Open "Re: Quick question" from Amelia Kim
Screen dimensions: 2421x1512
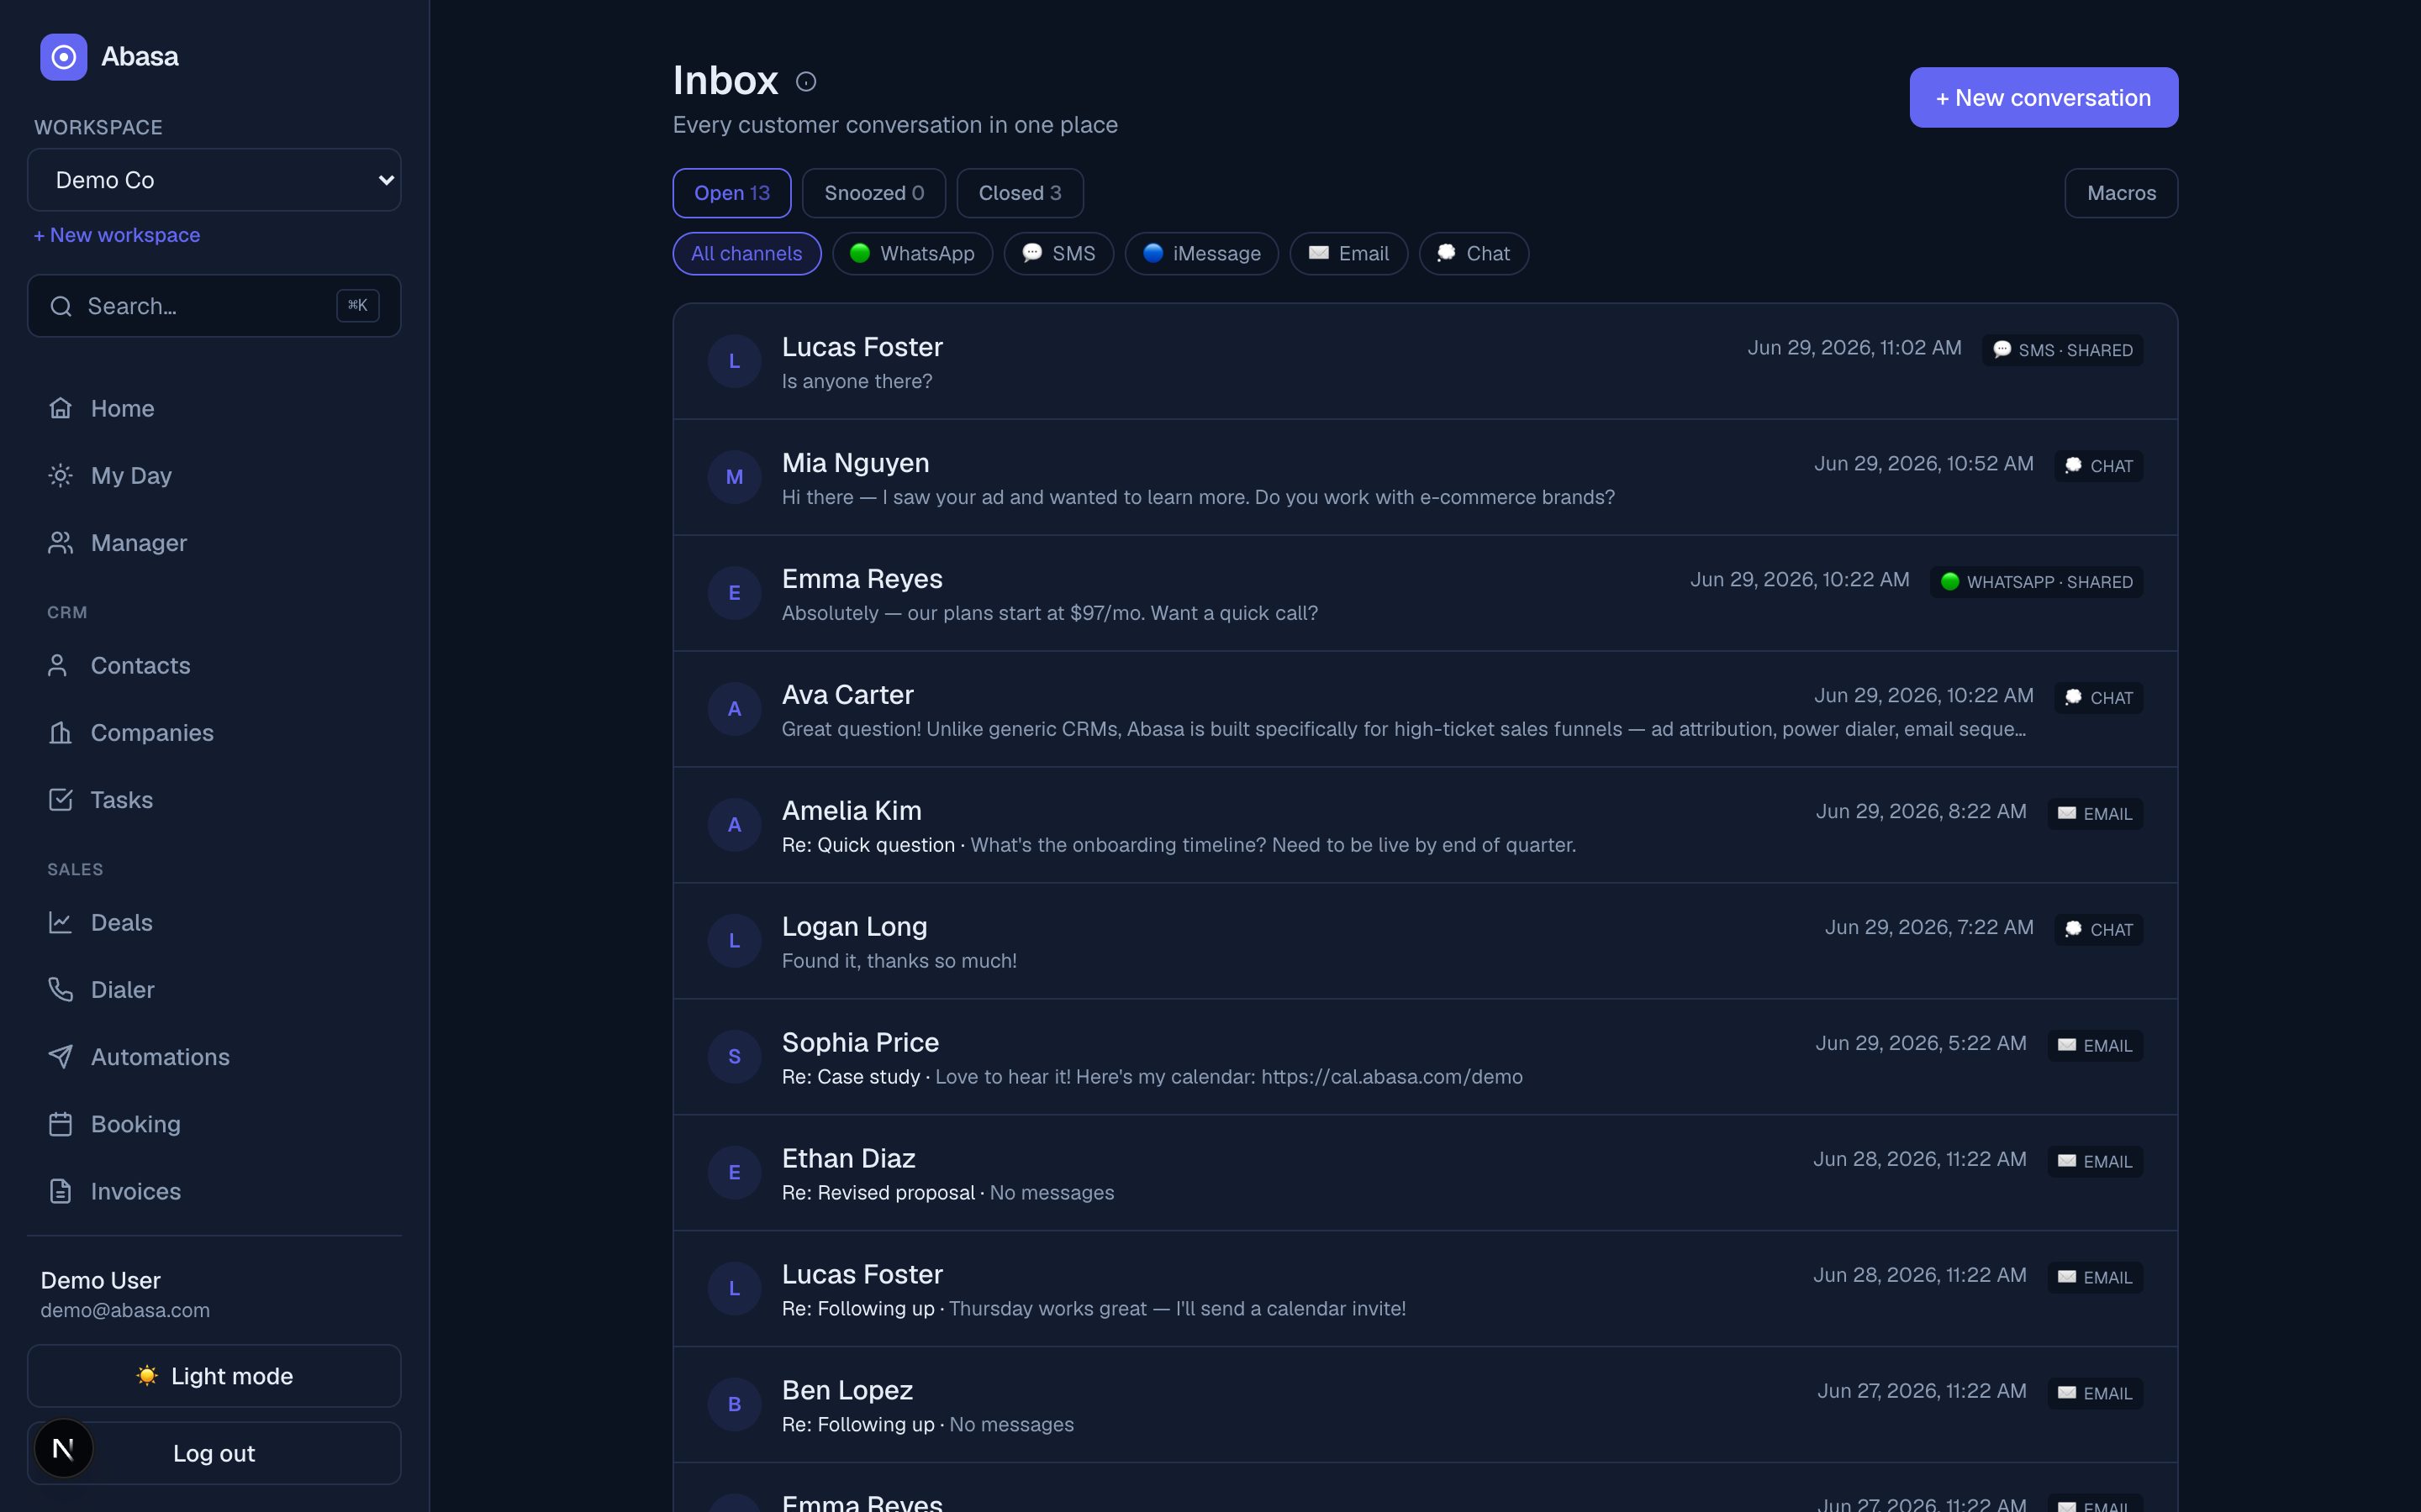(1426, 825)
